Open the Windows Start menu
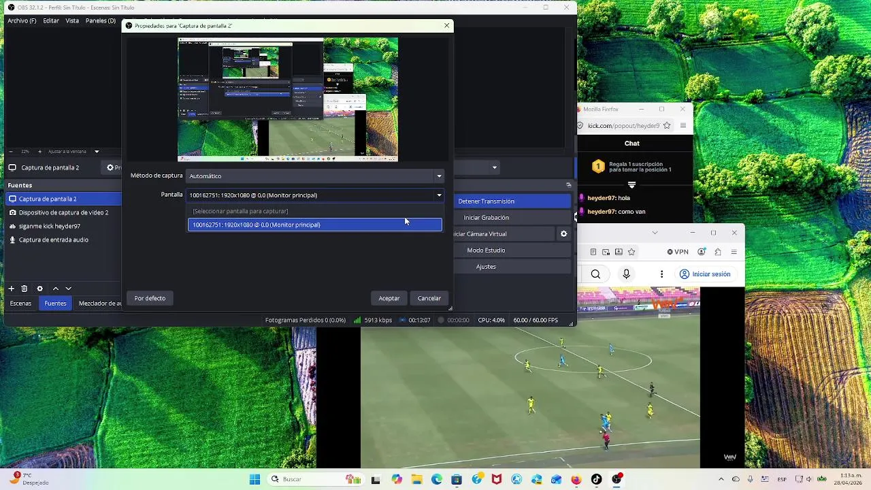This screenshot has width=871, height=490. click(x=254, y=479)
